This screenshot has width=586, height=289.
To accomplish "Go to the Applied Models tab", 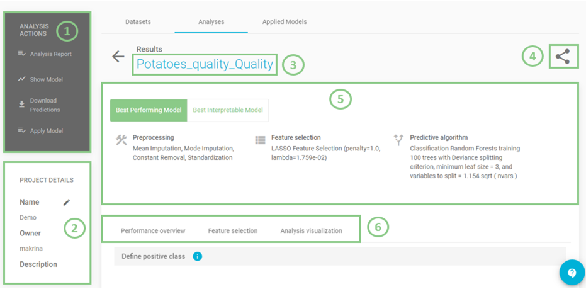I will pyautogui.click(x=285, y=21).
